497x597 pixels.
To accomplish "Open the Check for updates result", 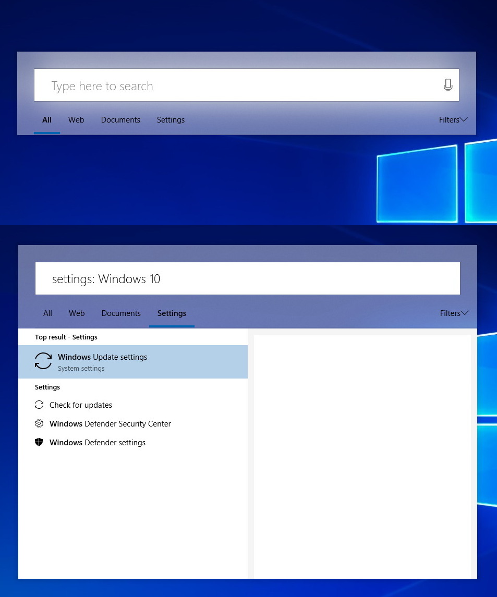I will [x=133, y=405].
